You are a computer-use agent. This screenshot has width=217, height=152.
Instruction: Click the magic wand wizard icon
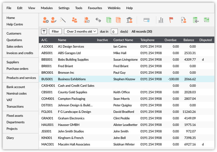click(63, 20)
